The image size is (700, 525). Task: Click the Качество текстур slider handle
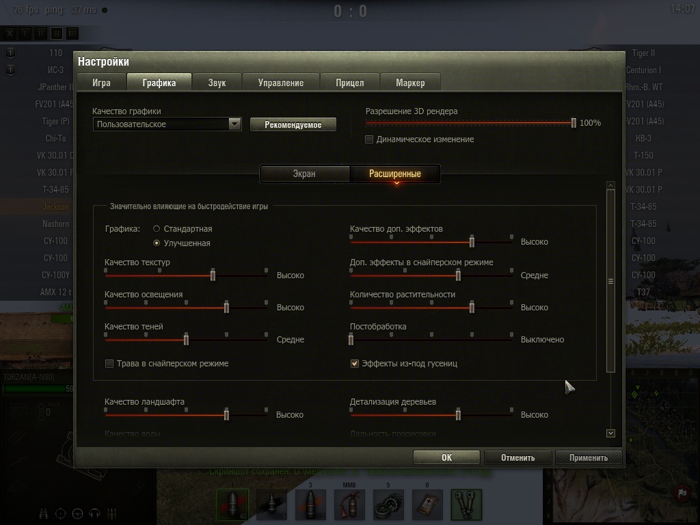[x=213, y=275]
